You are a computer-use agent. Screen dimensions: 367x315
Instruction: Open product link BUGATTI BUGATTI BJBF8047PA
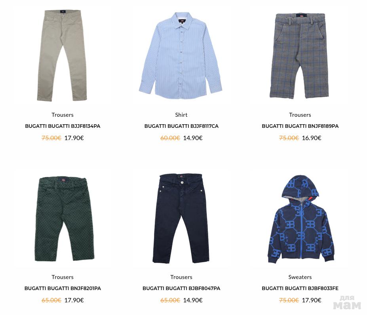[181, 288]
